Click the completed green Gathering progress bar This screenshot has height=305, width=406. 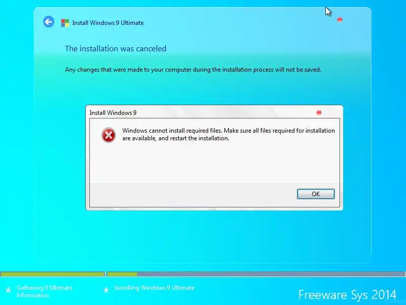pyautogui.click(x=53, y=274)
